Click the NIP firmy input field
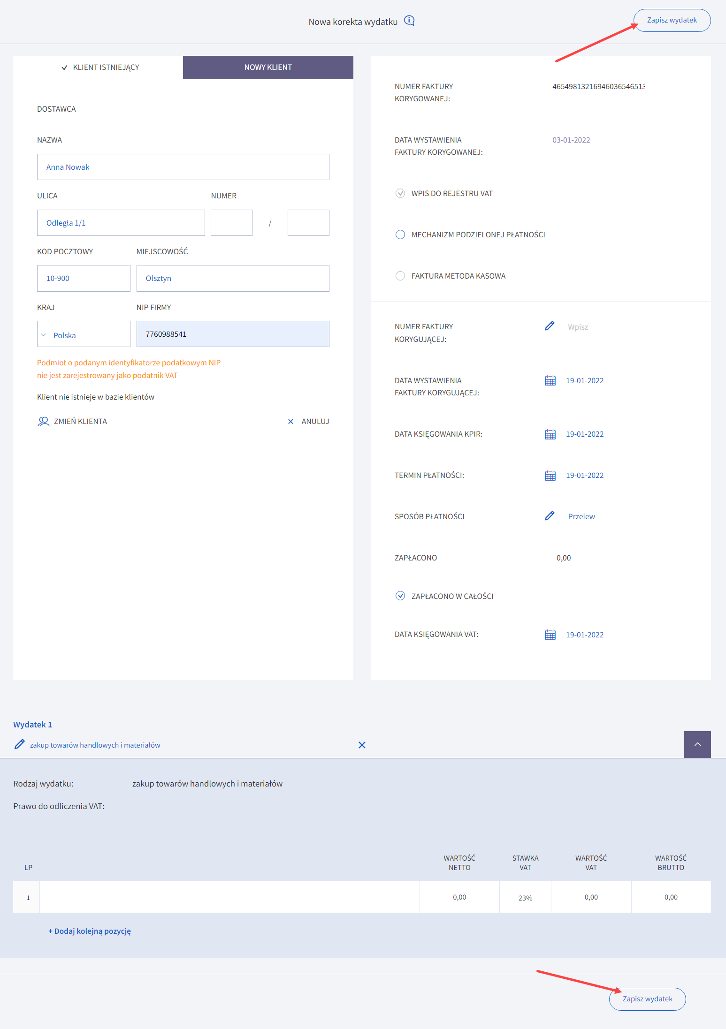The image size is (726, 1029). [x=233, y=334]
